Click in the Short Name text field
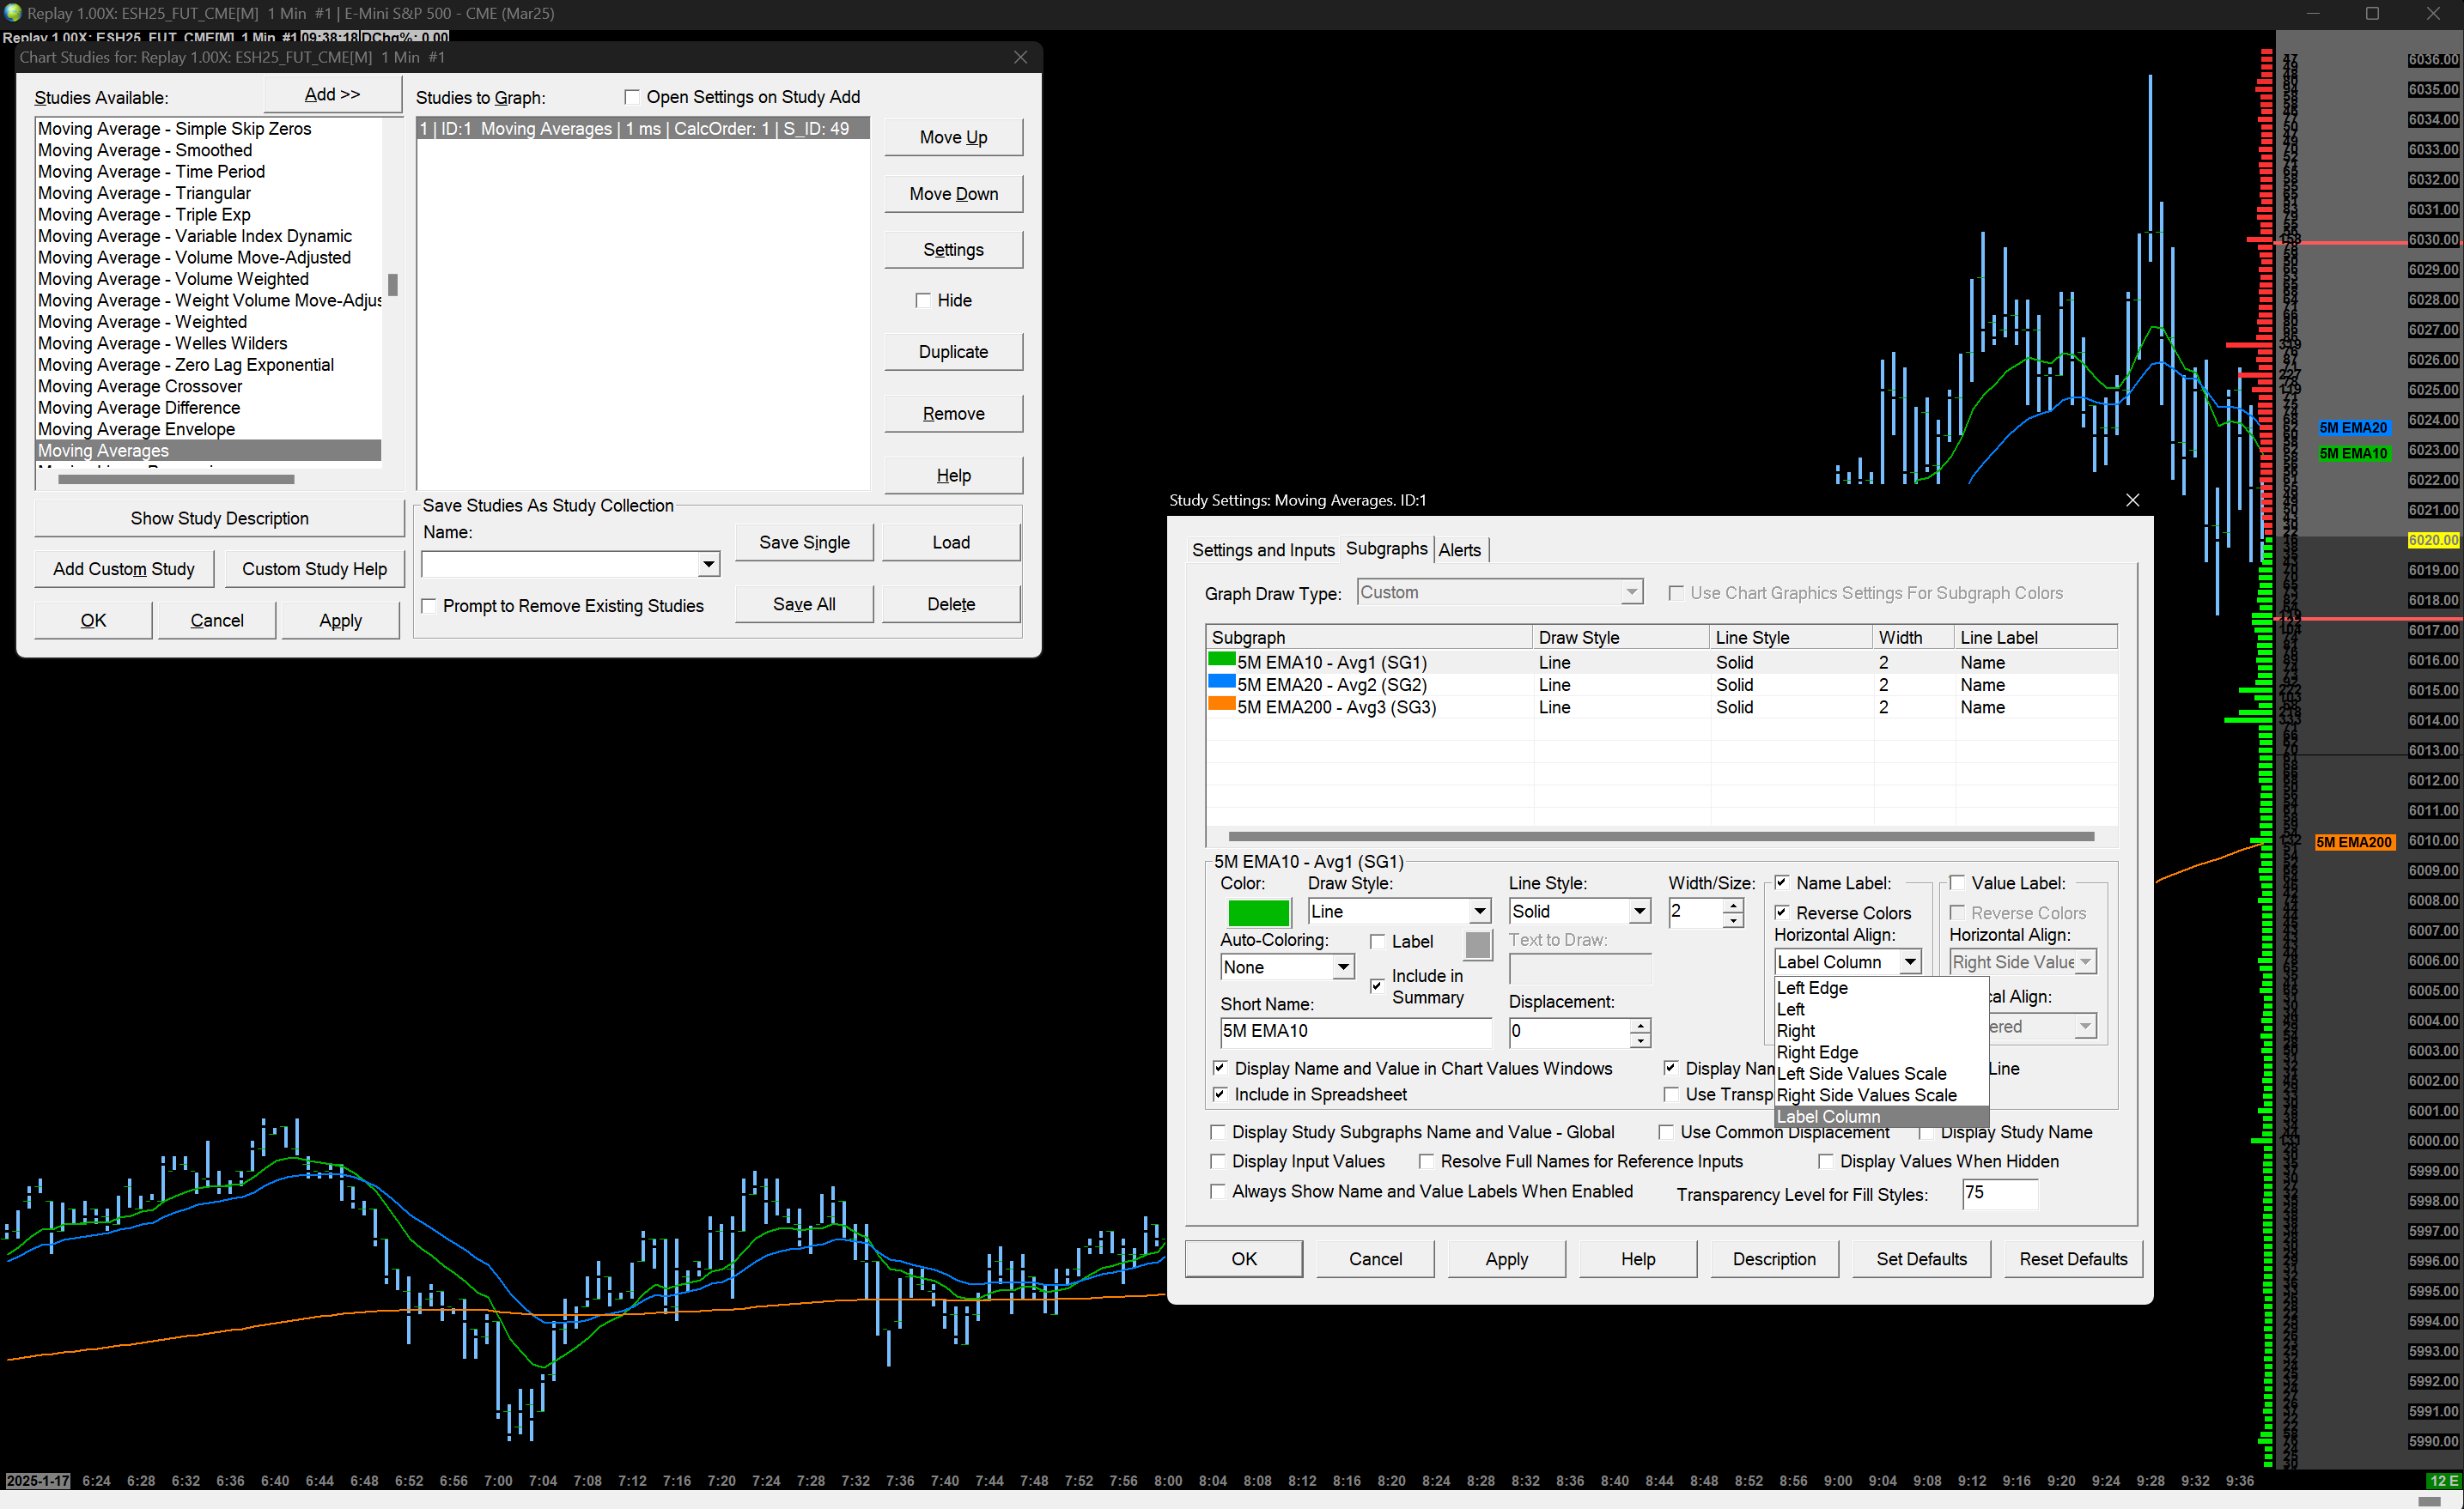Viewport: 2464px width, 1509px height. (x=1354, y=1031)
